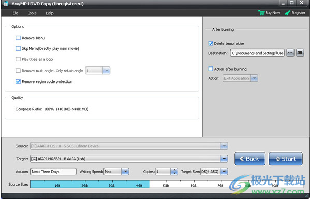Uncheck Remove region code protection
Viewport: 311px width, 200px height.
[x=18, y=81]
